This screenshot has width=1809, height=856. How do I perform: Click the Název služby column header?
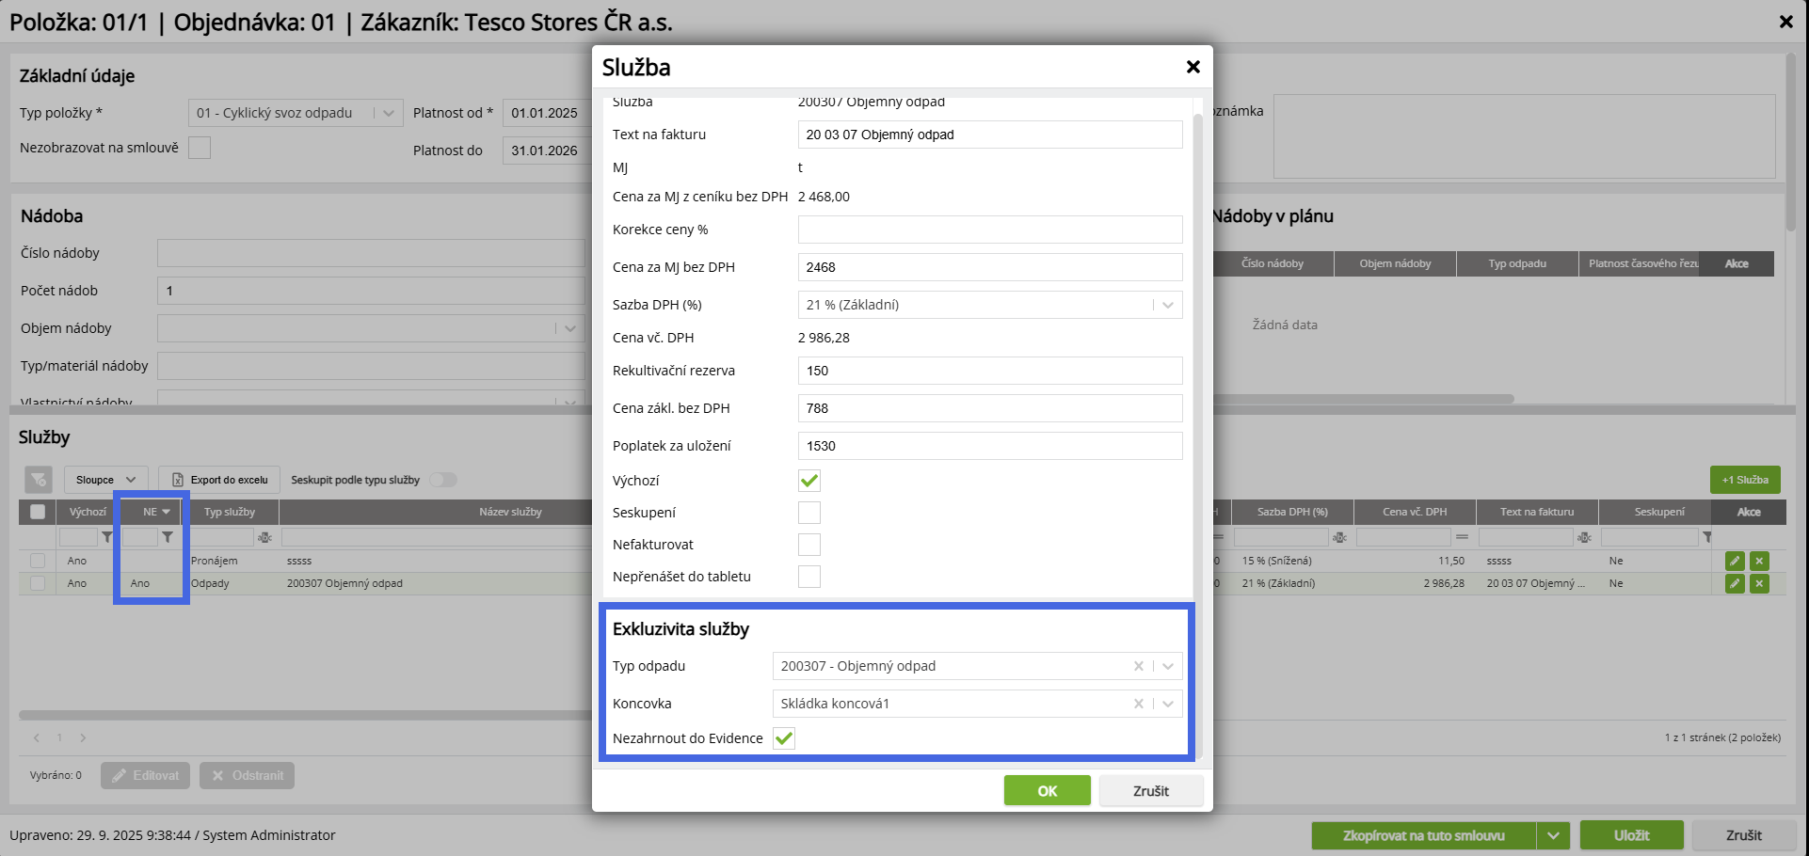pyautogui.click(x=510, y=512)
